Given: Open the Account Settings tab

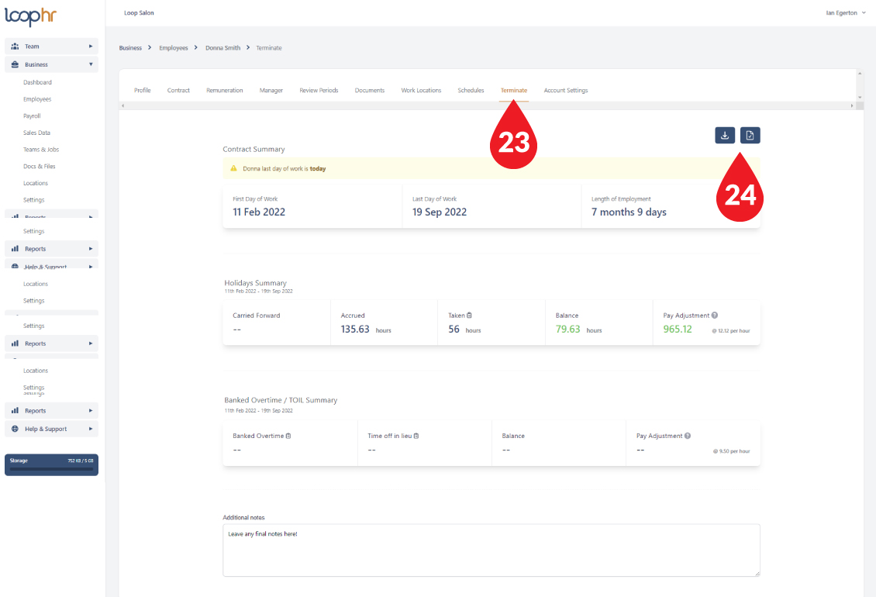Looking at the screenshot, I should pyautogui.click(x=565, y=90).
